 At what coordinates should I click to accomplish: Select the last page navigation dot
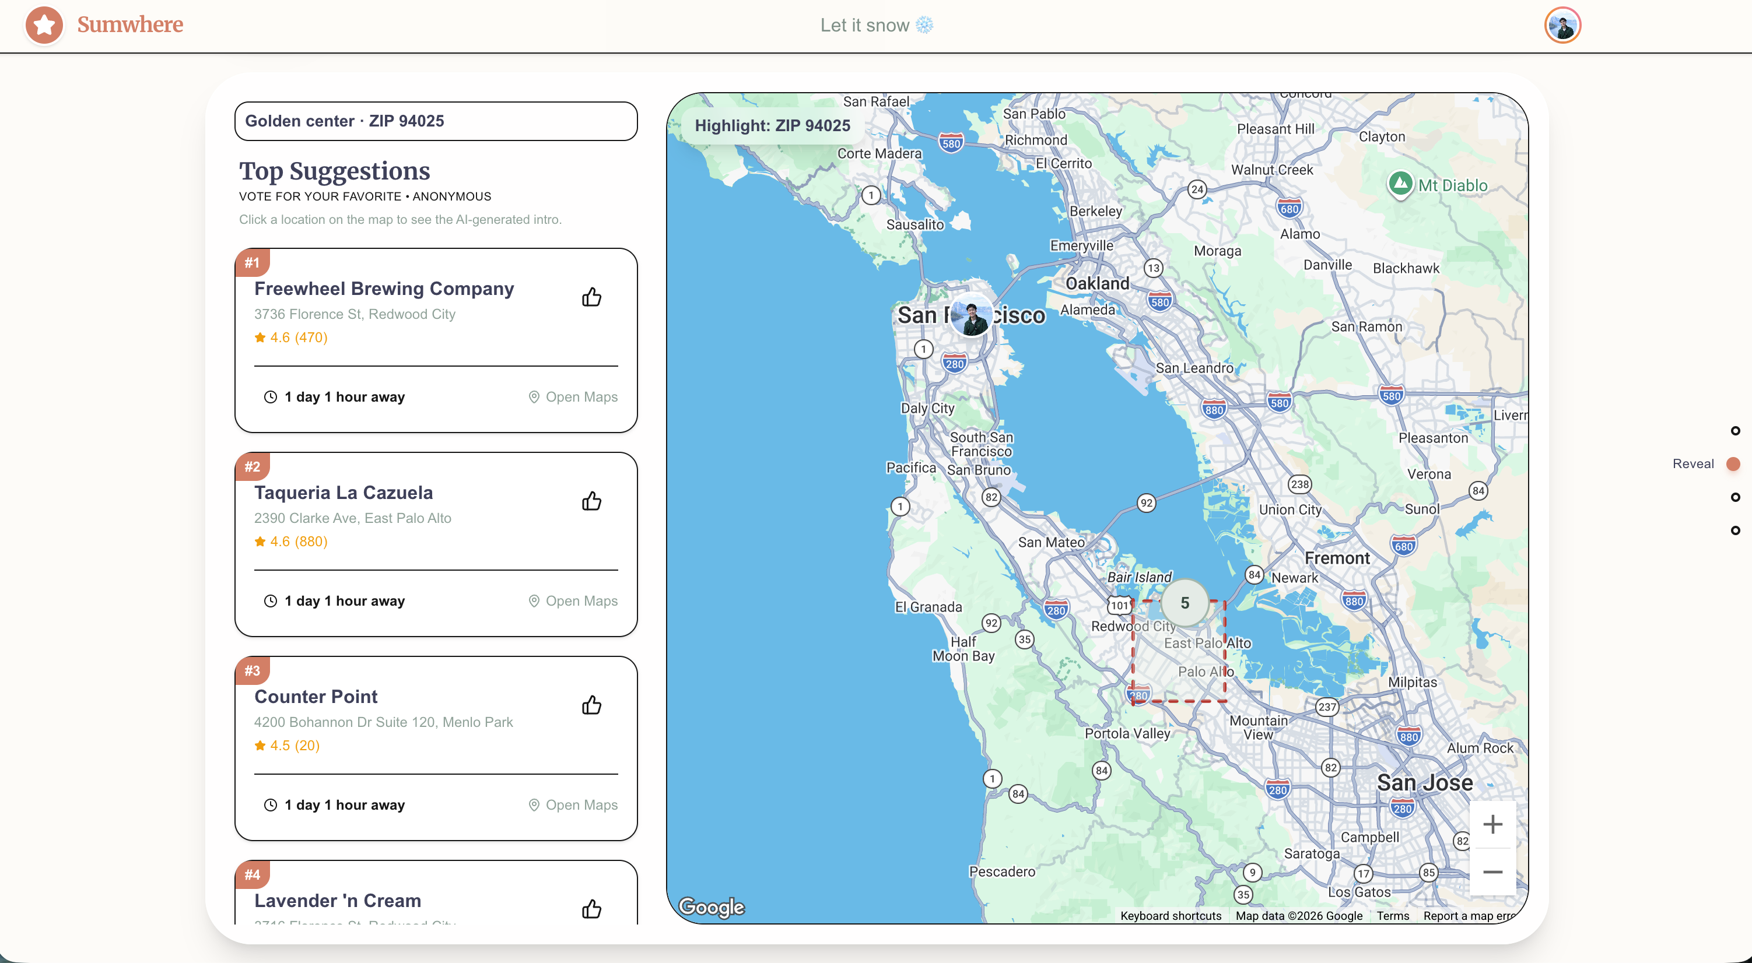click(1735, 530)
